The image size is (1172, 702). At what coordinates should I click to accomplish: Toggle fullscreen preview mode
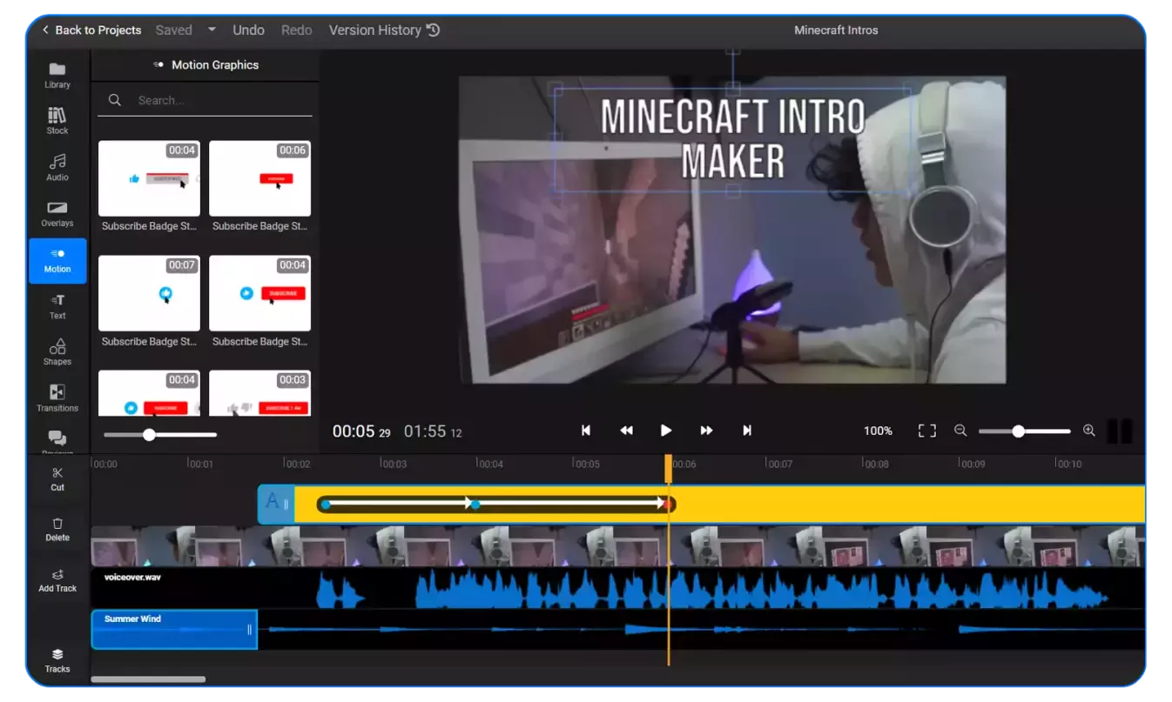(927, 431)
